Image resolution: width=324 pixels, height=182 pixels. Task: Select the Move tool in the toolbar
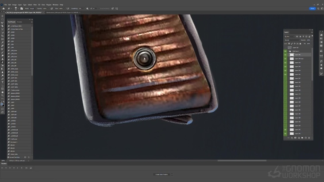point(2,16)
